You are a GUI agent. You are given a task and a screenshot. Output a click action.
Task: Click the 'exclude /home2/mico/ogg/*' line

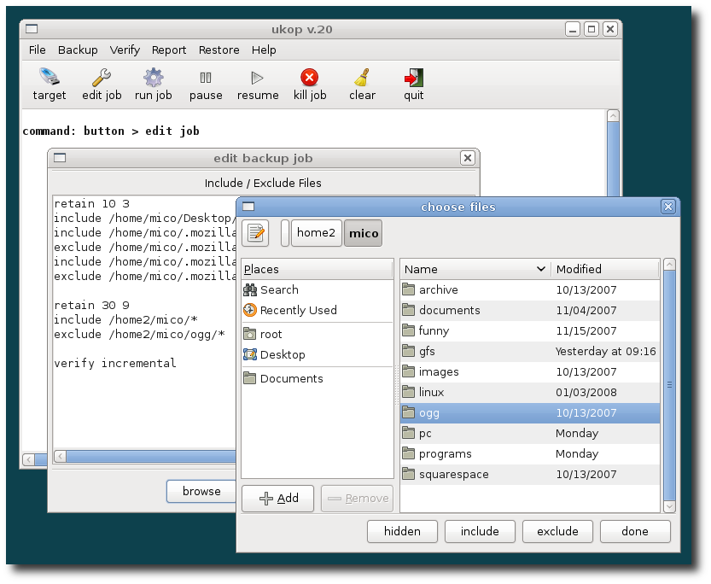(x=139, y=334)
